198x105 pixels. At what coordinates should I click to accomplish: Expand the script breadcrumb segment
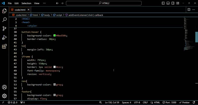pos(59,15)
